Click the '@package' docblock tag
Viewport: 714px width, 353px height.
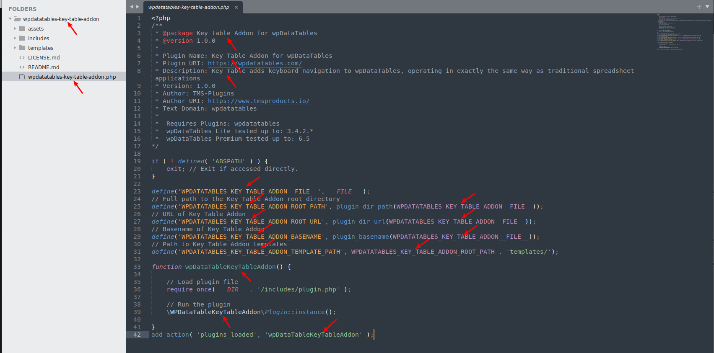(x=178, y=33)
